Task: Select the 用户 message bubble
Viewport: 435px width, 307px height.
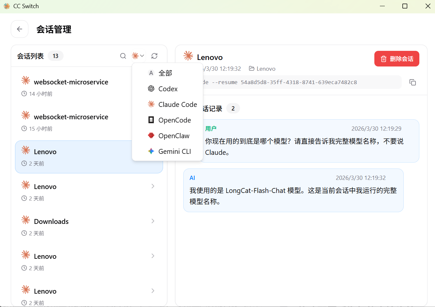Action: 309,141
